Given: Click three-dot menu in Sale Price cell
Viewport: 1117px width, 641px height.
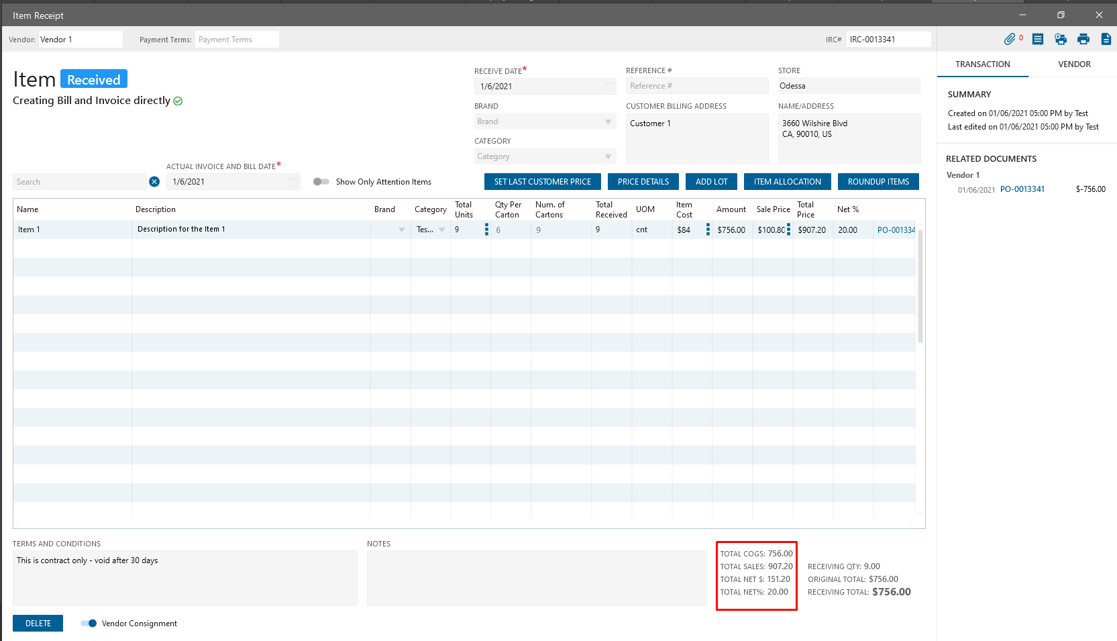Looking at the screenshot, I should (788, 230).
